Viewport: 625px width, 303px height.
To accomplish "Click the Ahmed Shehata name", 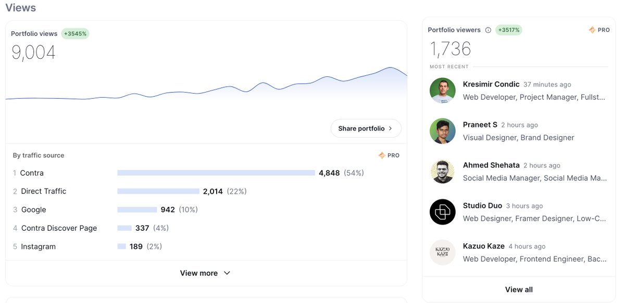I will coord(491,165).
